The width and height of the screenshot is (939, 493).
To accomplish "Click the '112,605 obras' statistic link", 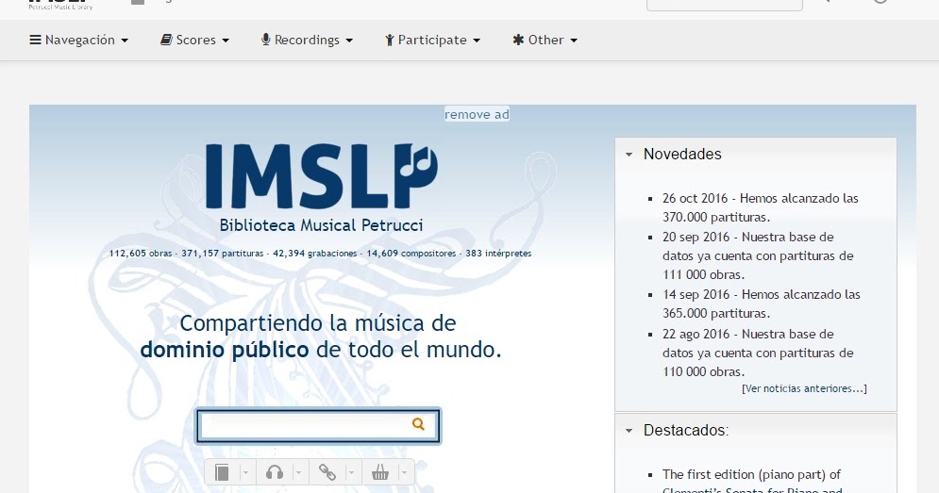I will [x=141, y=253].
